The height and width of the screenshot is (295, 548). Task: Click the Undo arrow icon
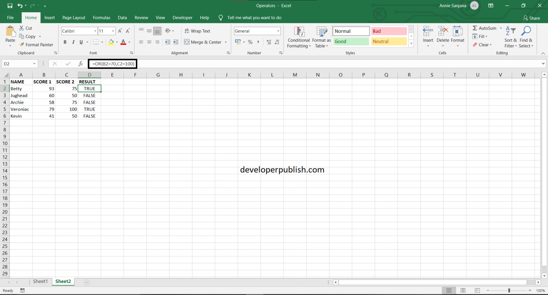pyautogui.click(x=20, y=5)
